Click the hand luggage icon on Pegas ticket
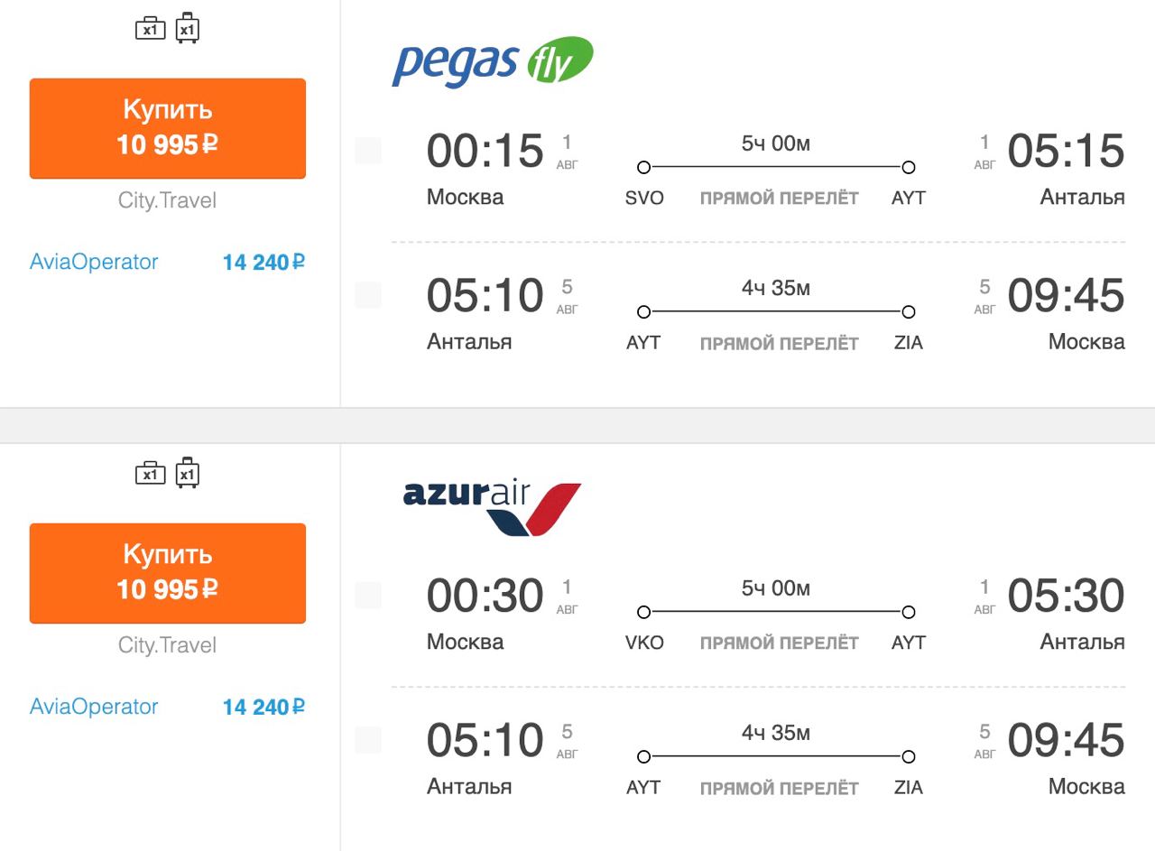This screenshot has width=1155, height=851. click(x=150, y=29)
